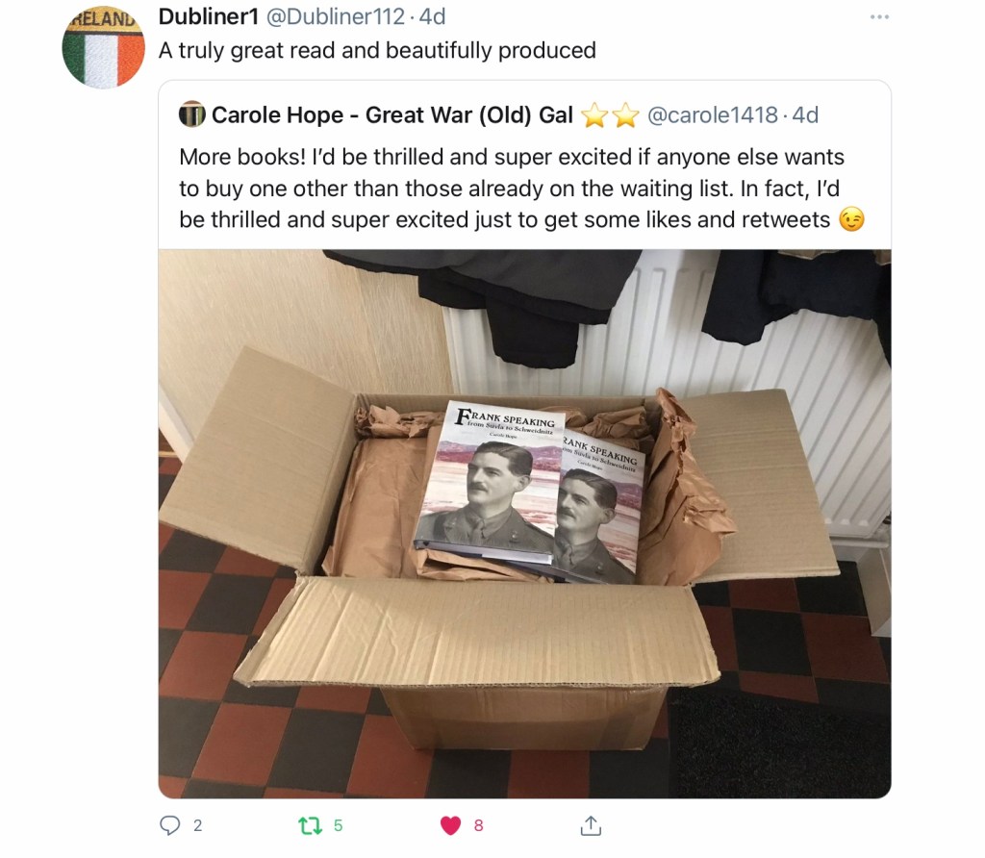Click the gold star emojis beside Carole's name
The height and width of the screenshot is (858, 985).
pos(609,115)
